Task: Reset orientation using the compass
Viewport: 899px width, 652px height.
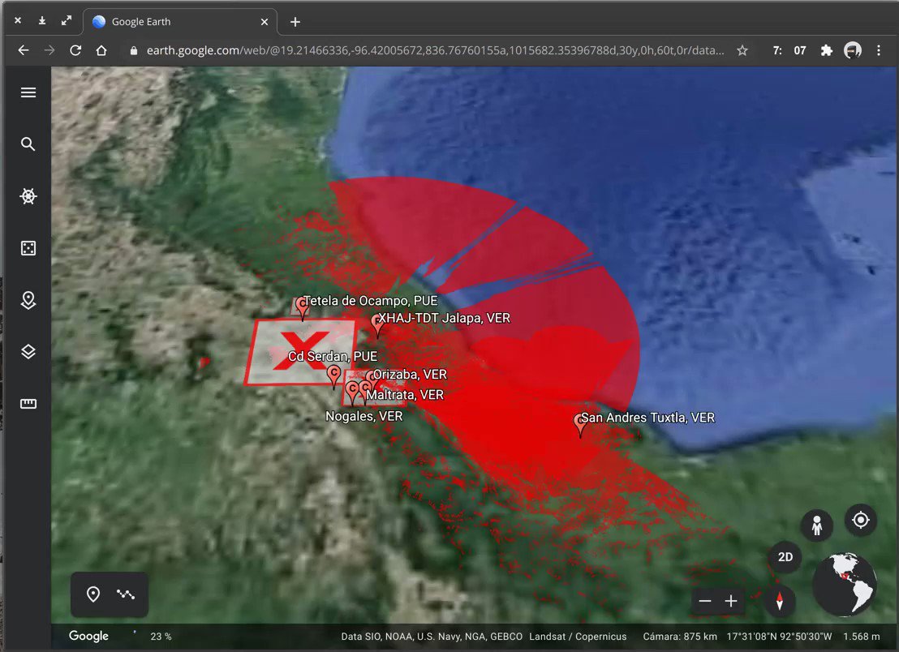Action: click(779, 601)
